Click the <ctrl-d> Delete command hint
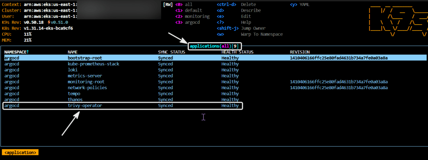This screenshot has width=428, height=160. [236, 4]
